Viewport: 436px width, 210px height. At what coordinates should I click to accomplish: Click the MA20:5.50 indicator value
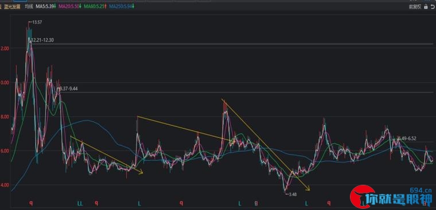click(70, 7)
